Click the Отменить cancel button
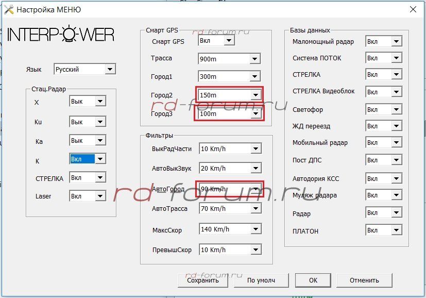The height and width of the screenshot is (298, 426). coord(364,280)
